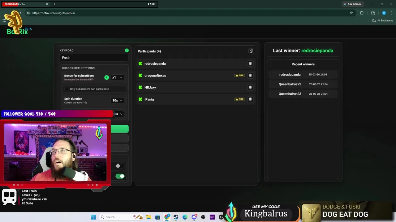Click the info icon for subscriber bonus
The width and height of the screenshot is (396, 222).
click(x=106, y=77)
